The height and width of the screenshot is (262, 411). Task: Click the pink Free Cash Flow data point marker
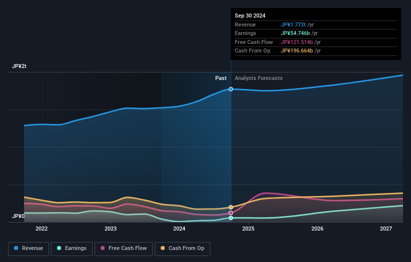[x=231, y=213]
